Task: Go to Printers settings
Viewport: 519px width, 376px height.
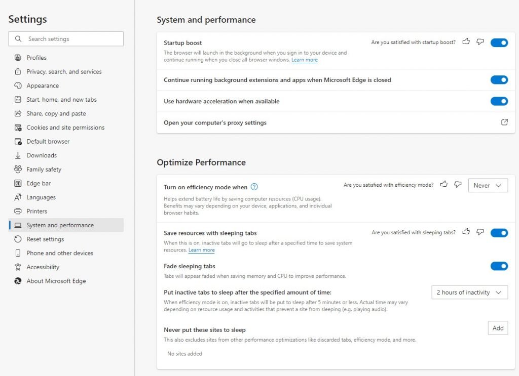Action: click(x=66, y=211)
